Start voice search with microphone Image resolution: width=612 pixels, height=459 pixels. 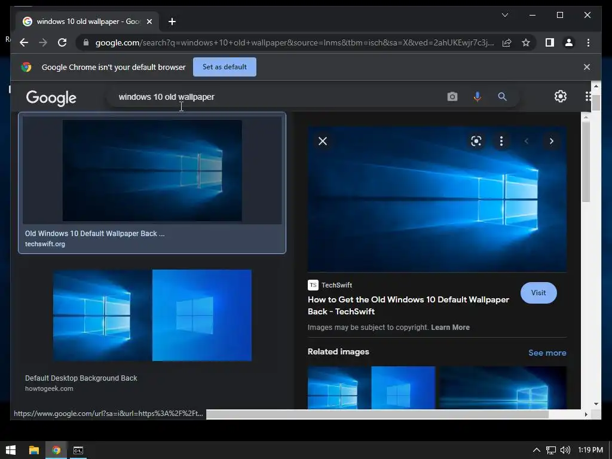pyautogui.click(x=477, y=96)
